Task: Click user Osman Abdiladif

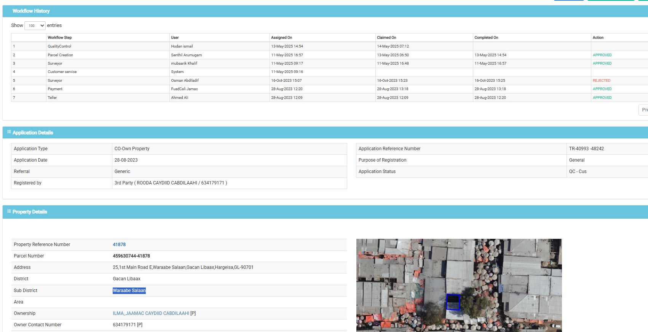Action: tap(185, 81)
